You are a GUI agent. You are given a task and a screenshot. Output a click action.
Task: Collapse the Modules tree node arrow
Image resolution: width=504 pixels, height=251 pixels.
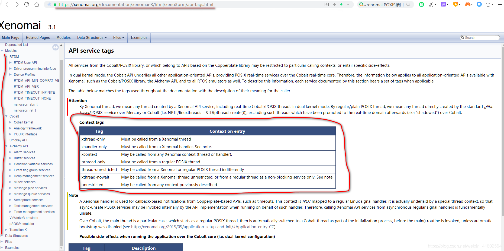(x=2, y=51)
